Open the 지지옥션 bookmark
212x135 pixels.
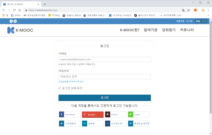point(54,15)
